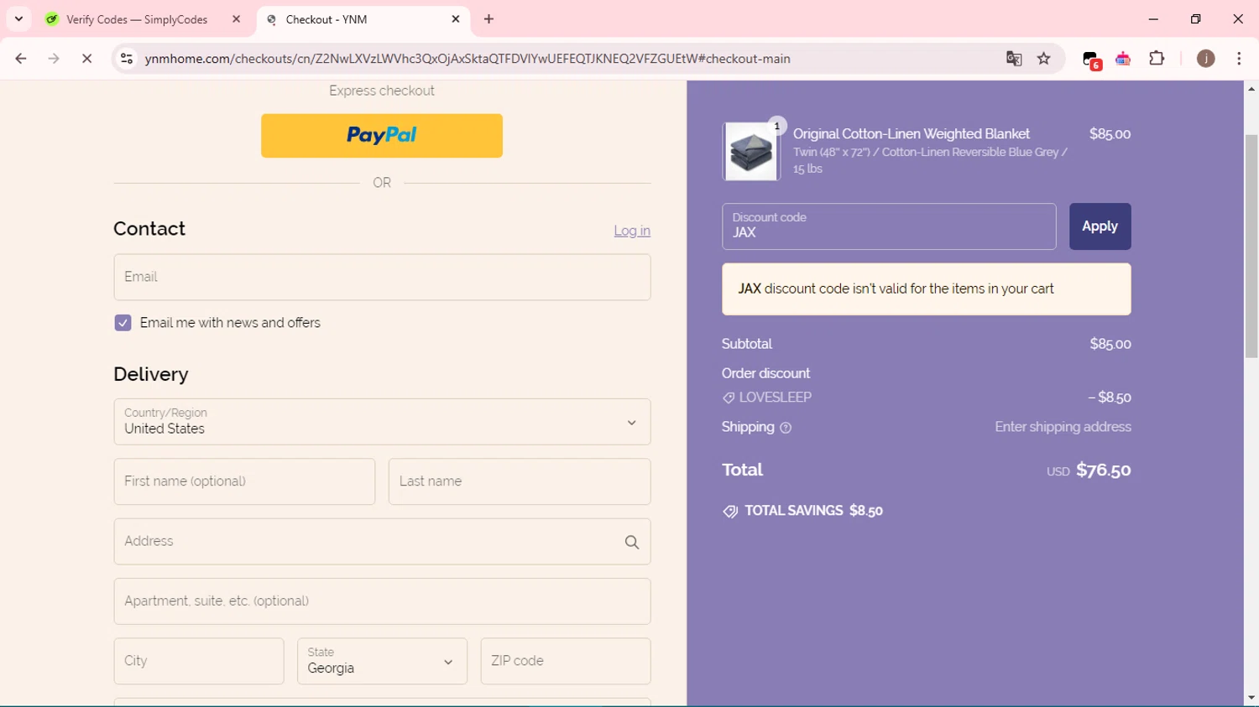
Task: Open the State dropdown showing Georgia
Action: click(x=382, y=661)
